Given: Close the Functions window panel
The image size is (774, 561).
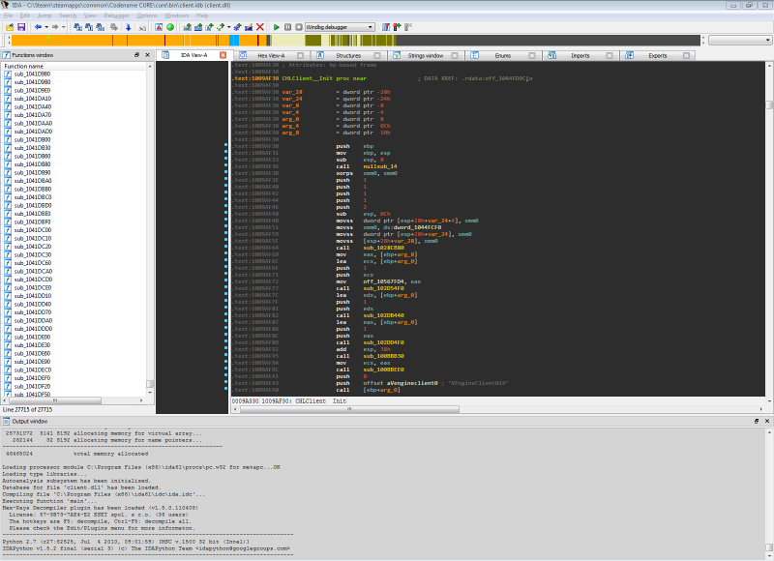Looking at the screenshot, I should coord(147,55).
